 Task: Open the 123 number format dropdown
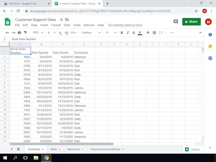tap(73, 32)
